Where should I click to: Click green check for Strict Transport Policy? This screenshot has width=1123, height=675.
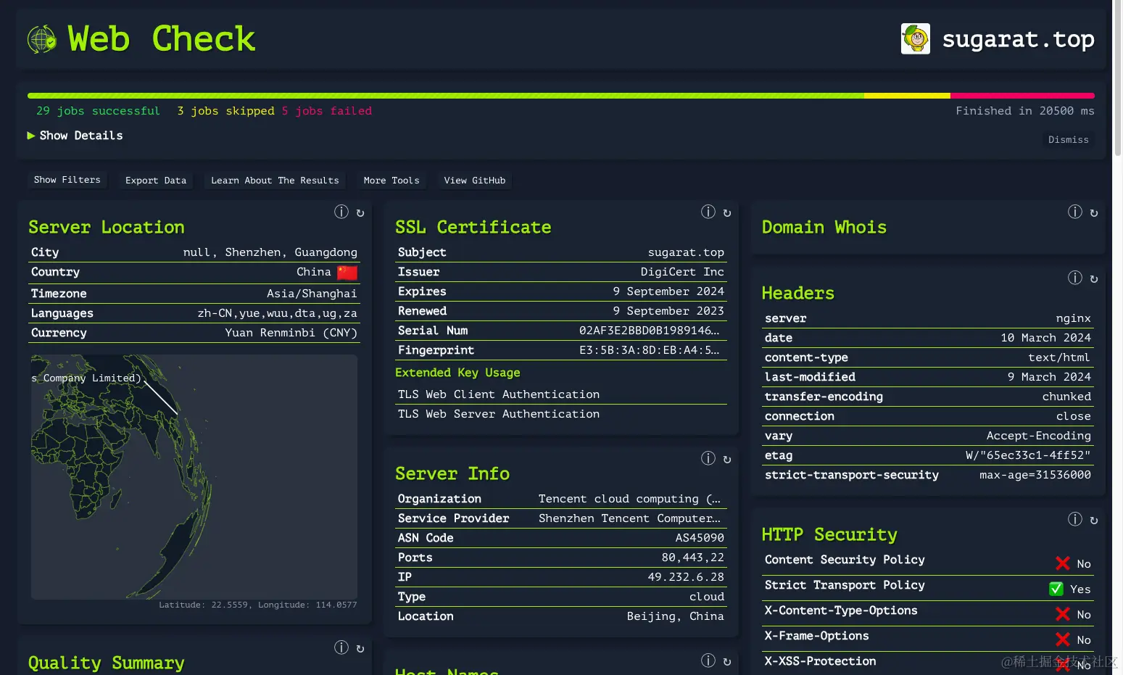tap(1056, 589)
